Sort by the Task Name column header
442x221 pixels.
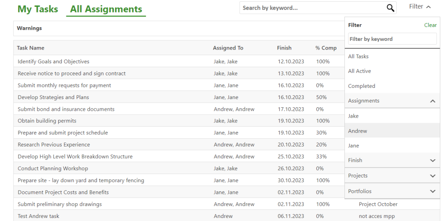click(31, 48)
